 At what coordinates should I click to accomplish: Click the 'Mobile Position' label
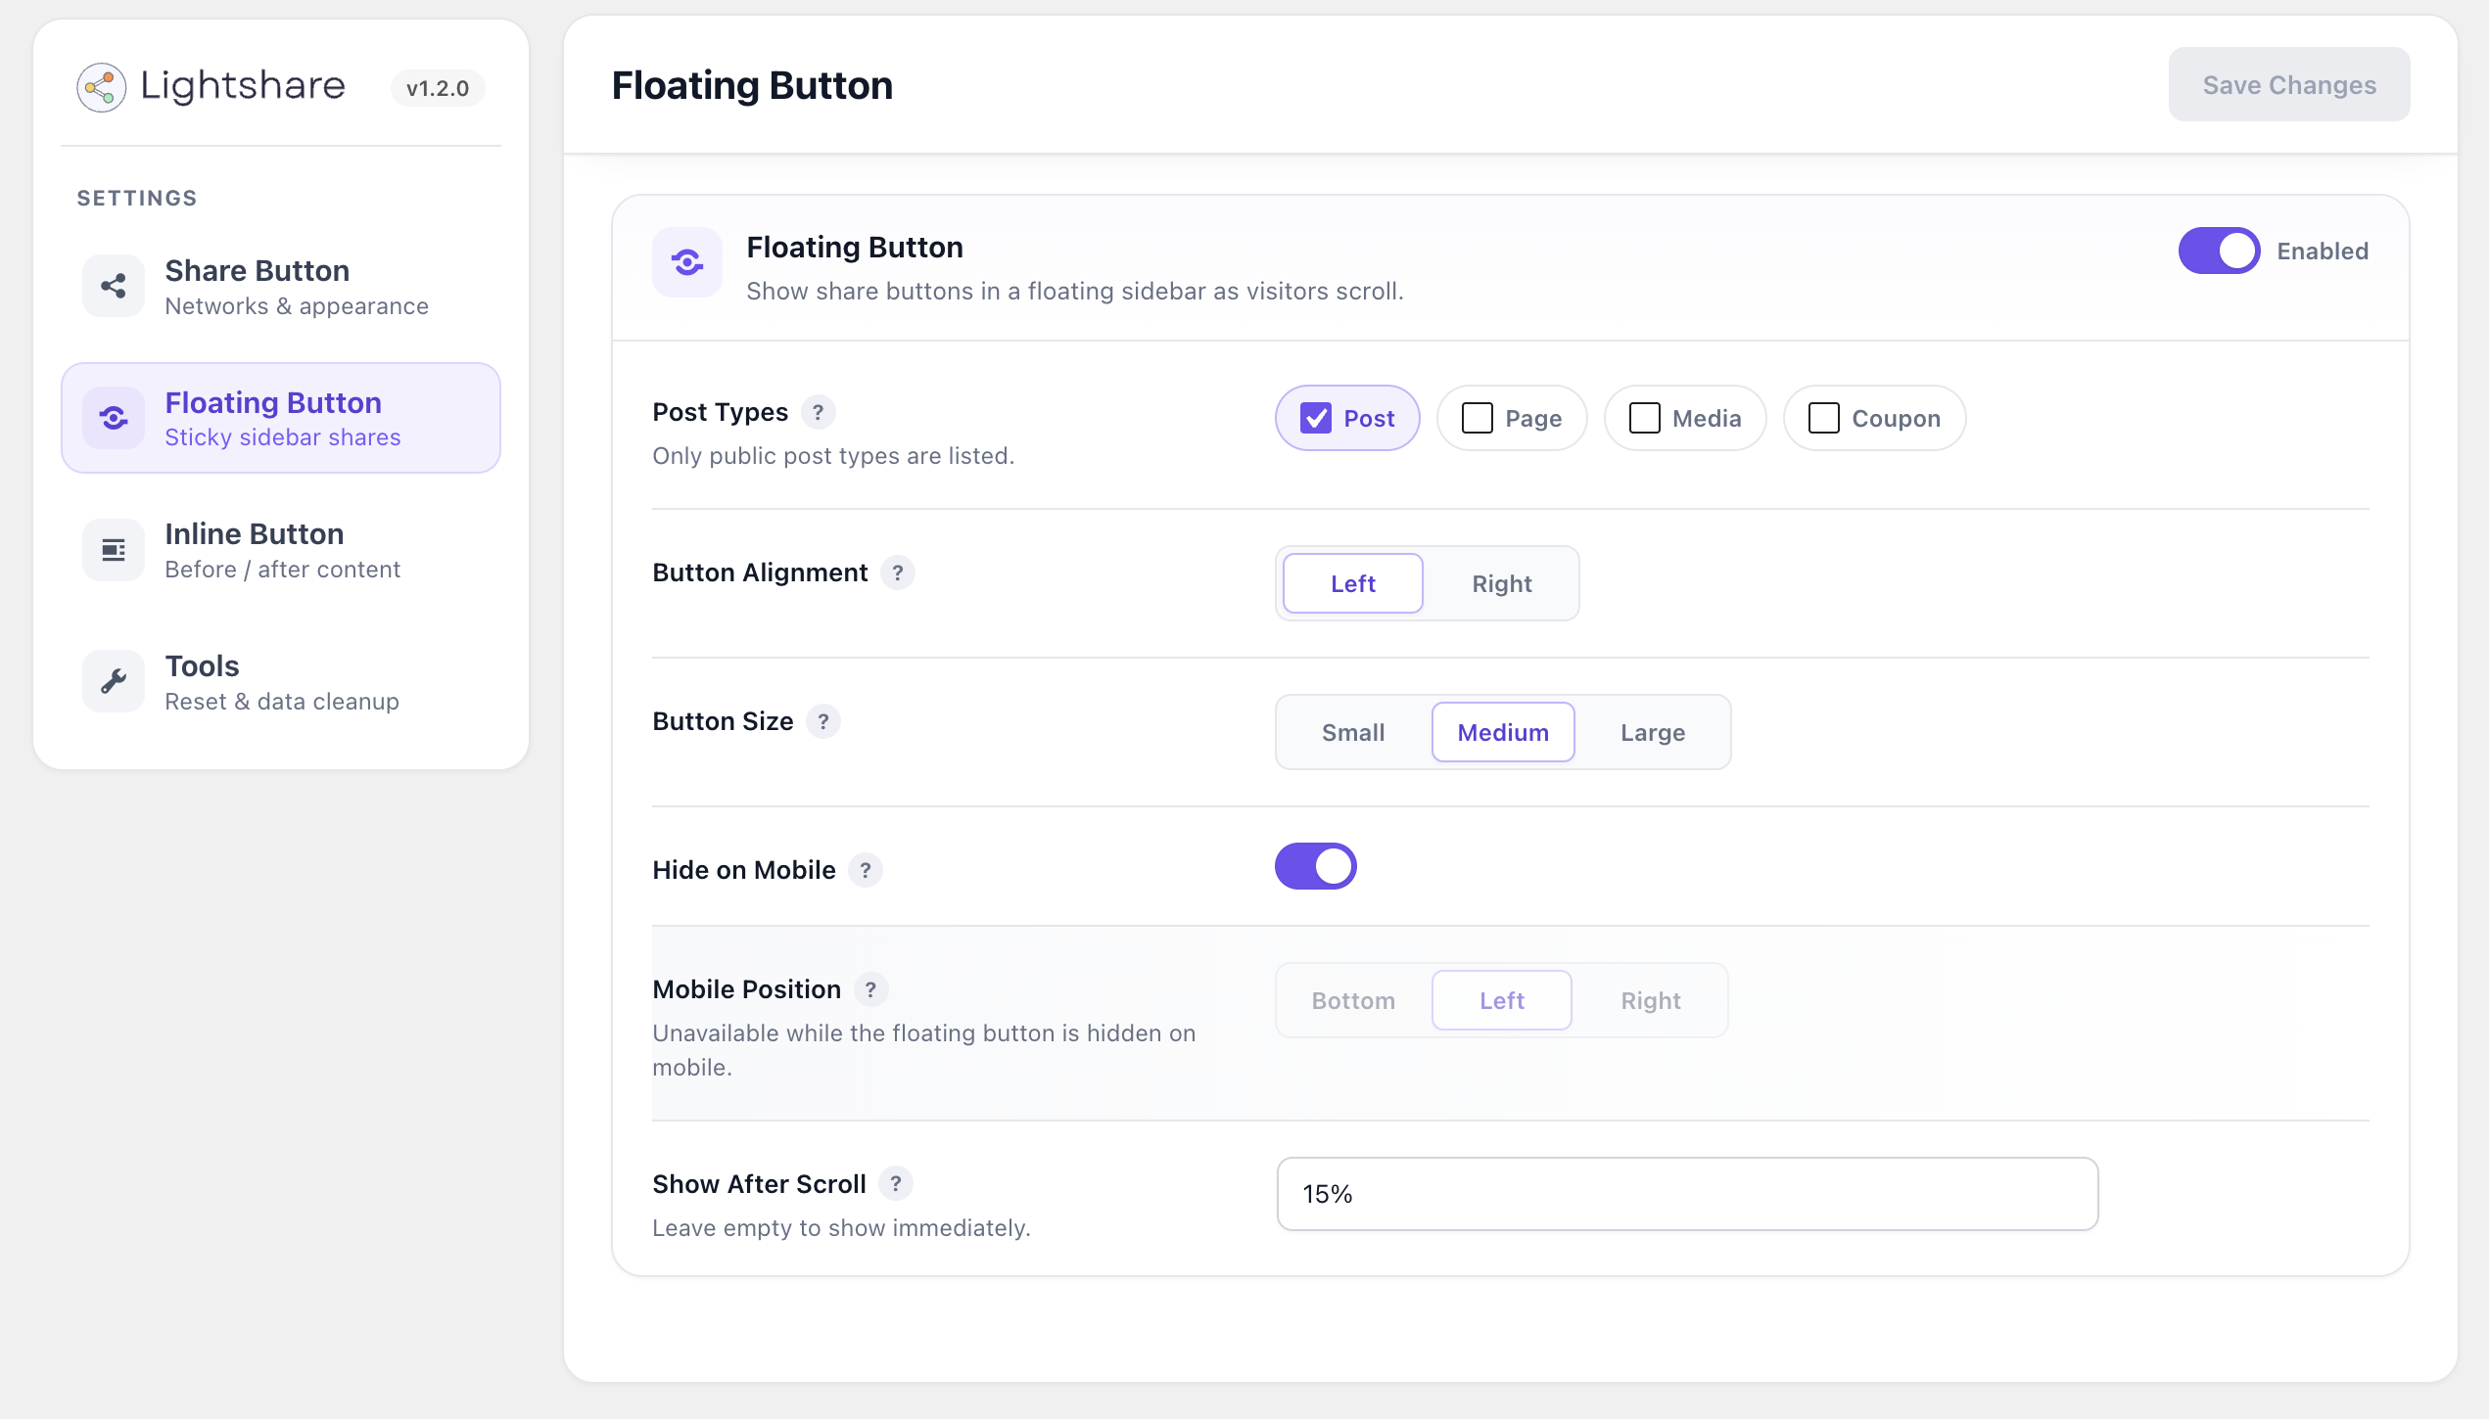[747, 989]
